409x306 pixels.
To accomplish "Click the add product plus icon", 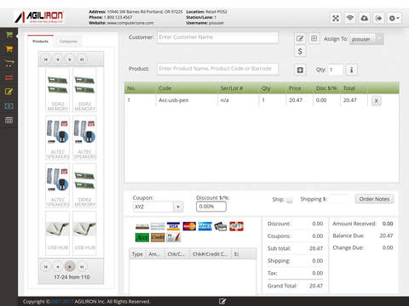I will click(x=300, y=70).
